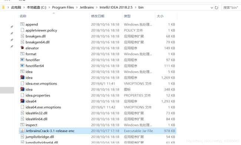
Task: Select the file named elevator
Action: tap(32, 48)
